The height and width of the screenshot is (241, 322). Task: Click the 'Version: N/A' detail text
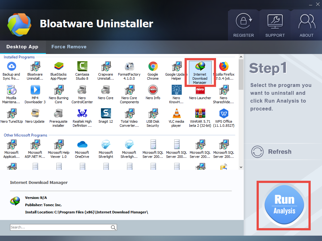tap(36, 198)
